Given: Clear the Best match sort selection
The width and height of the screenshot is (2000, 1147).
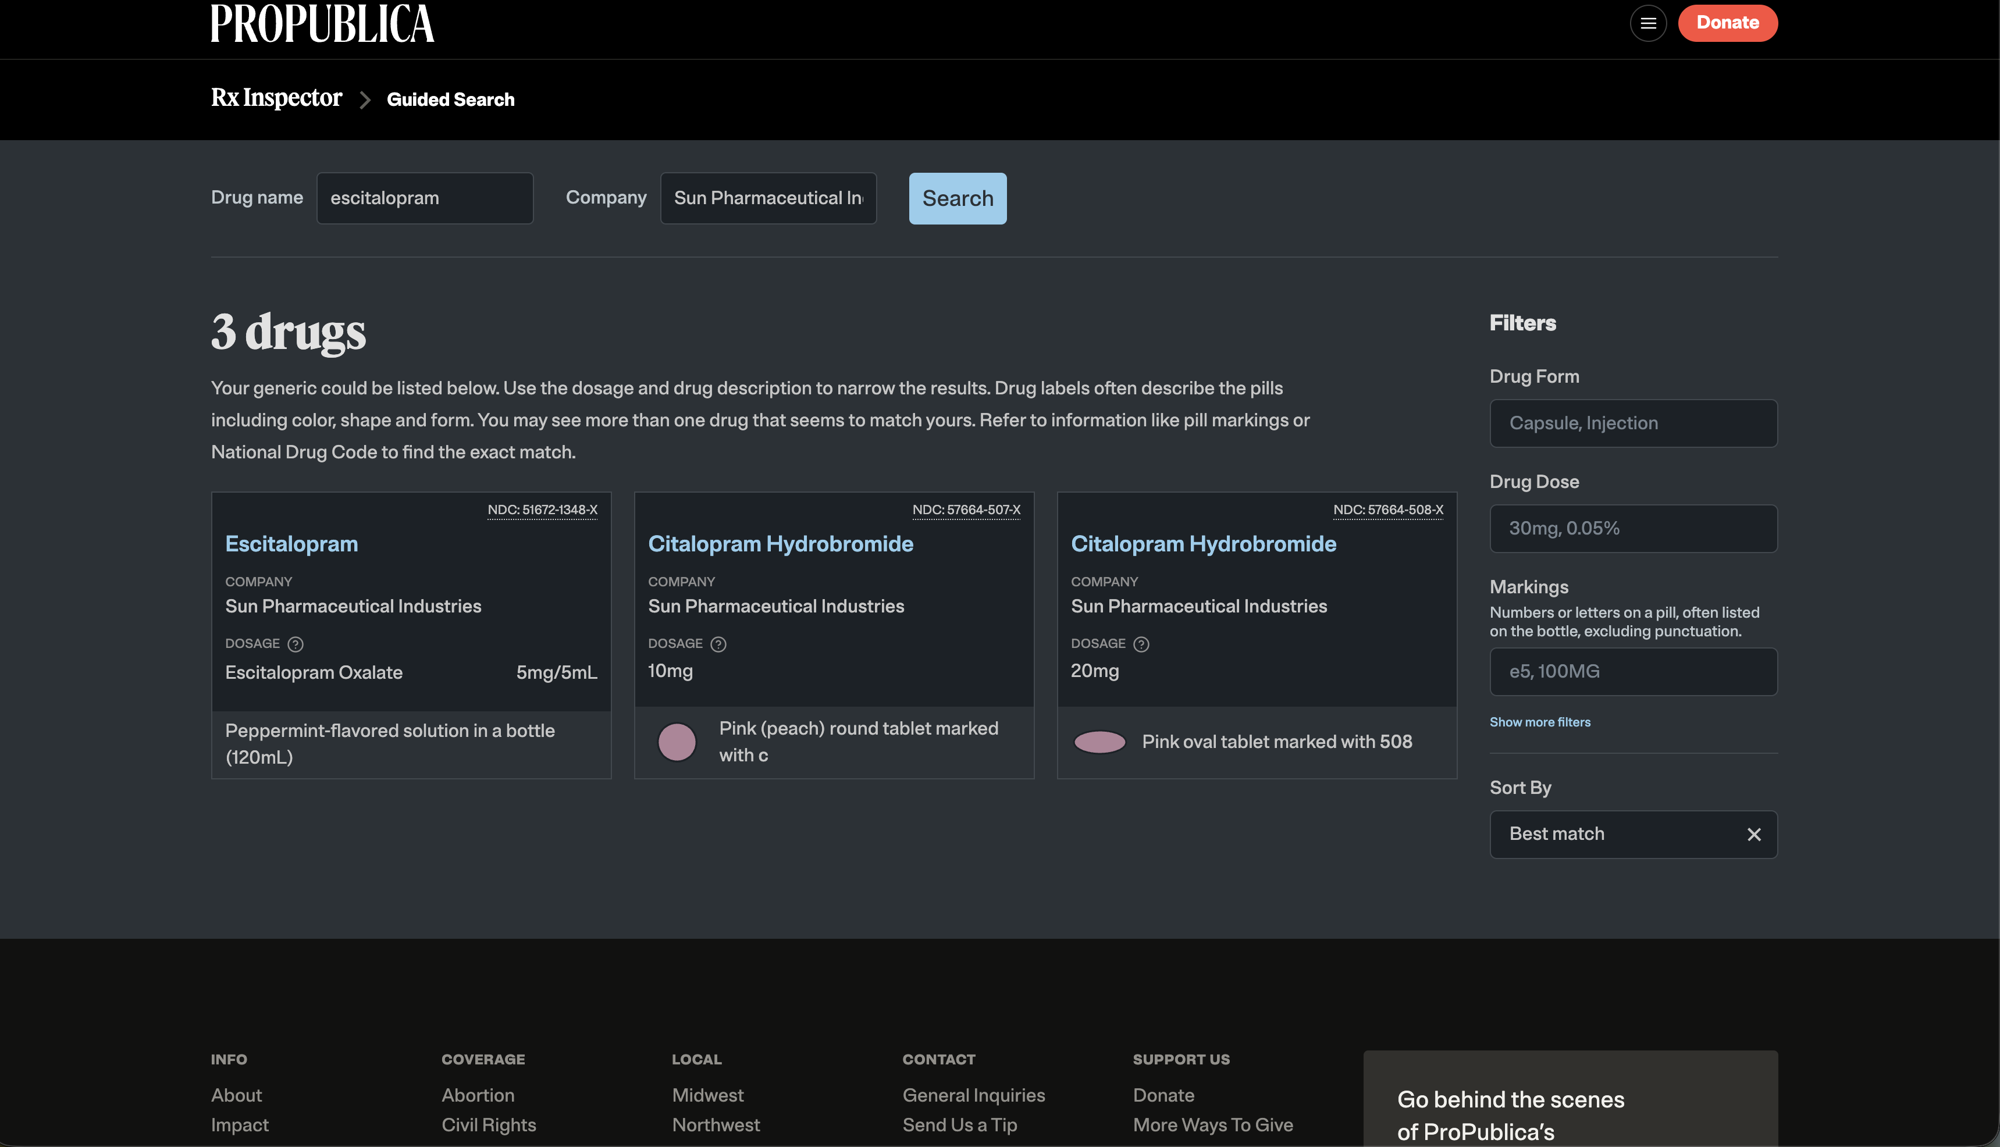Looking at the screenshot, I should tap(1755, 834).
